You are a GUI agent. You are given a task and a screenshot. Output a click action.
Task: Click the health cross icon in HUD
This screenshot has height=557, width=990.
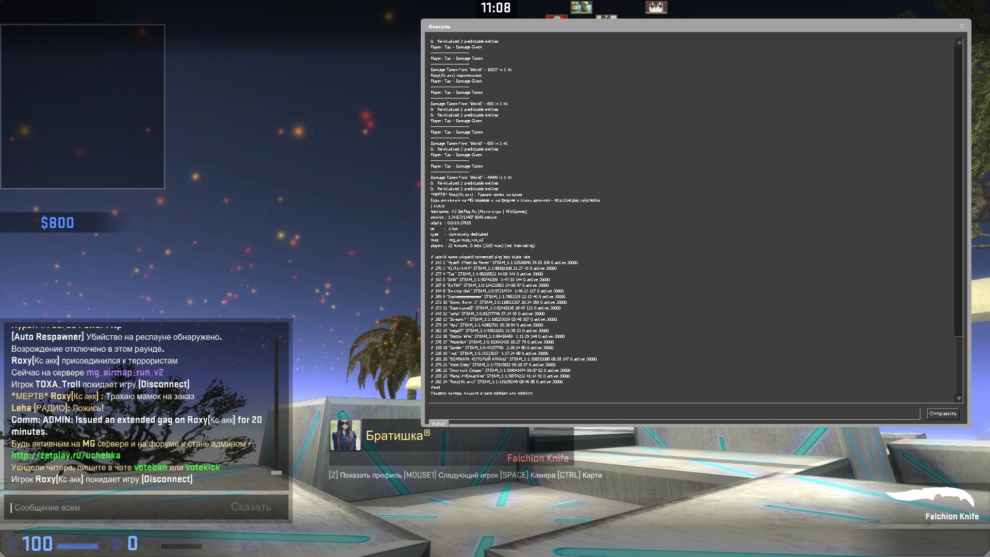click(x=12, y=544)
